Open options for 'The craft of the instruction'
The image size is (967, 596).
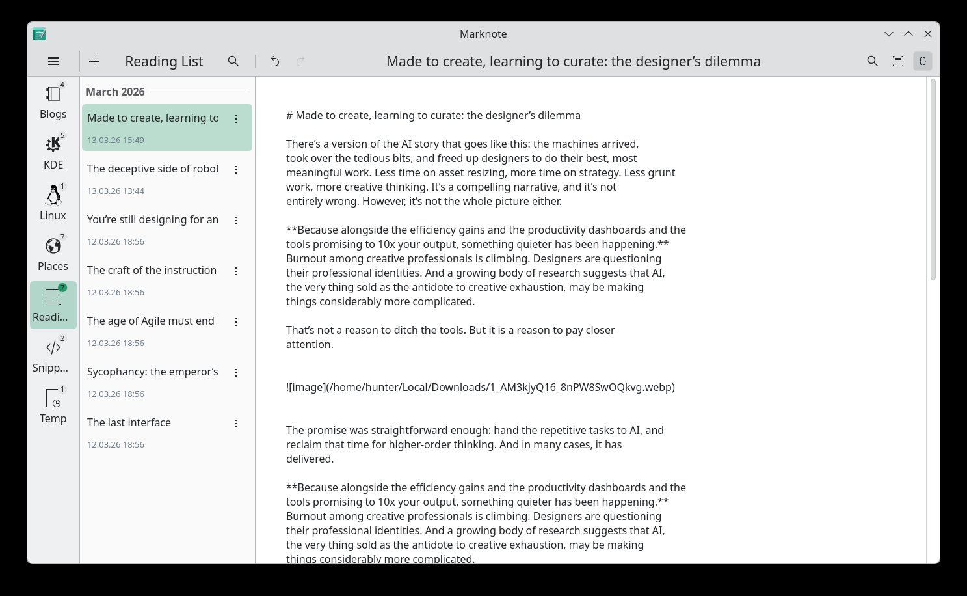coord(236,271)
